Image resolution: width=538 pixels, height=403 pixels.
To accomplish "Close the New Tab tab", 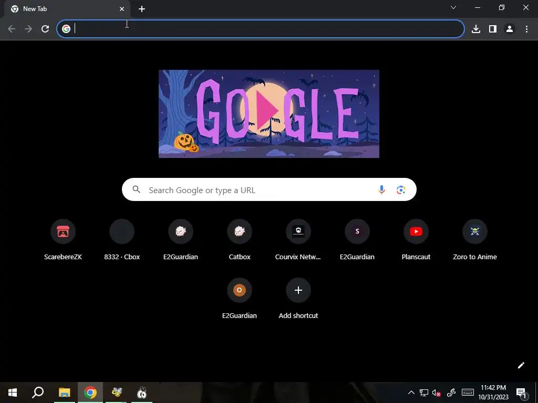I will tap(122, 9).
